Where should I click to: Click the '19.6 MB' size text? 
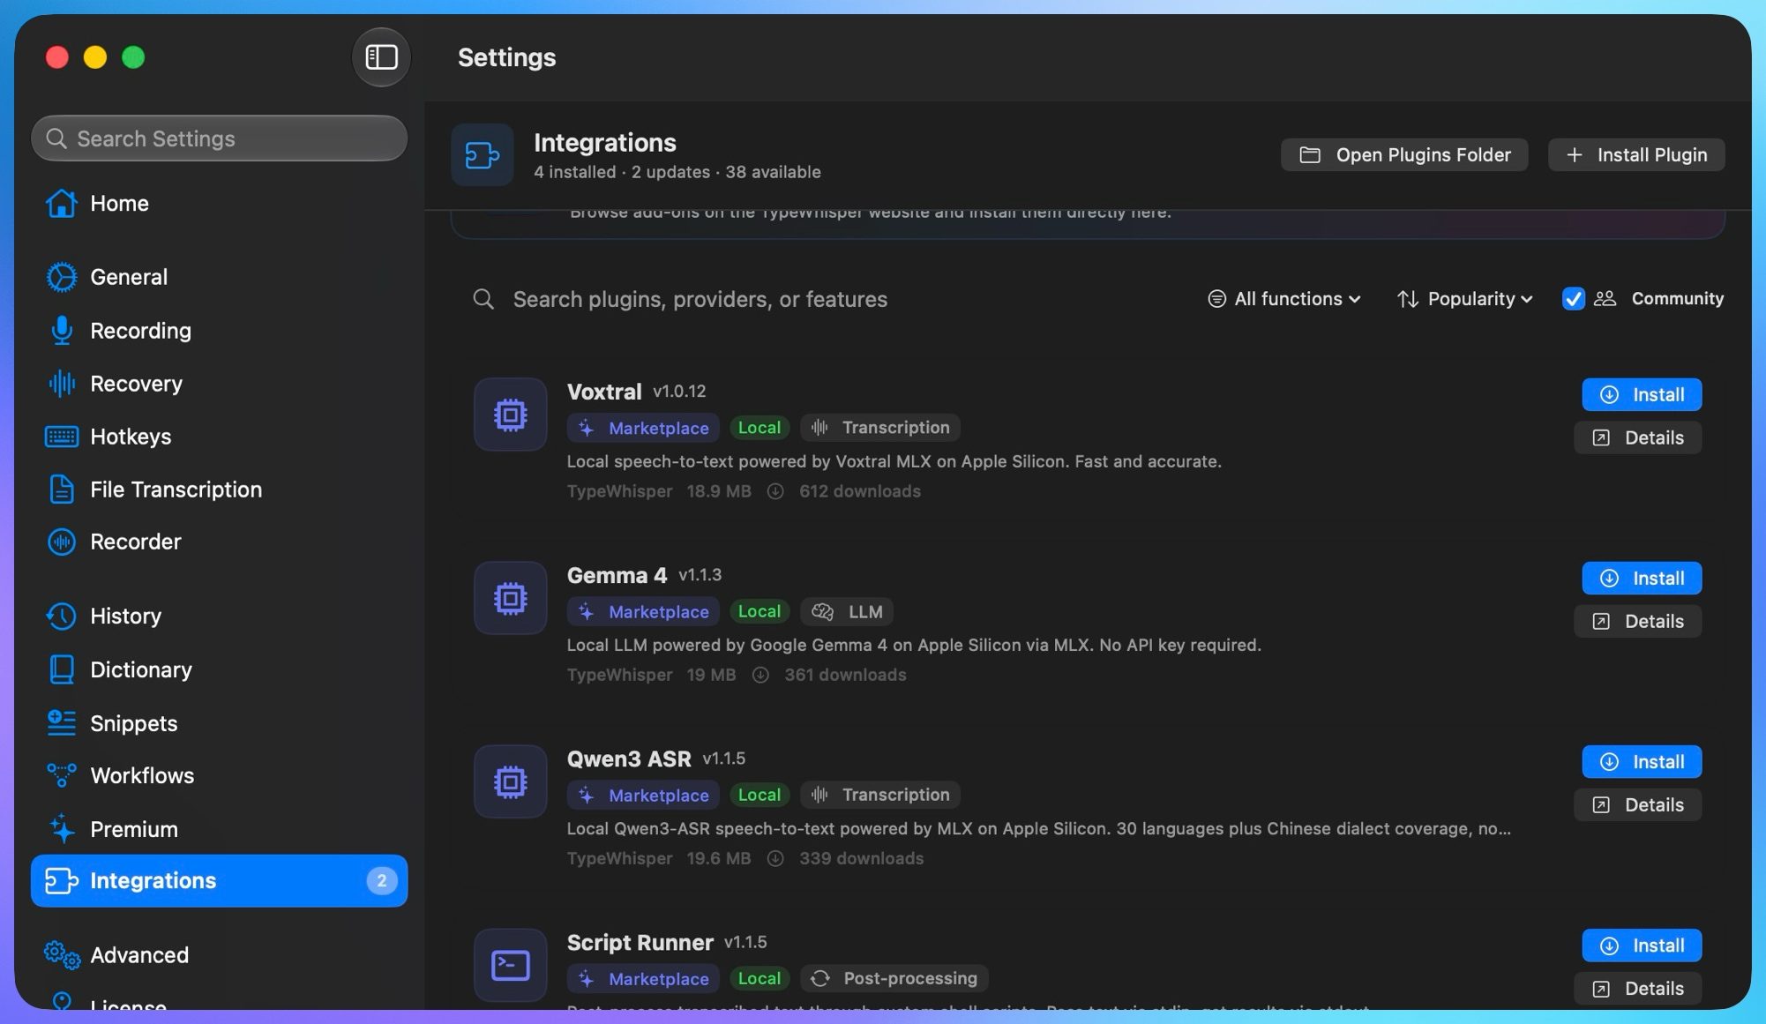coord(719,858)
